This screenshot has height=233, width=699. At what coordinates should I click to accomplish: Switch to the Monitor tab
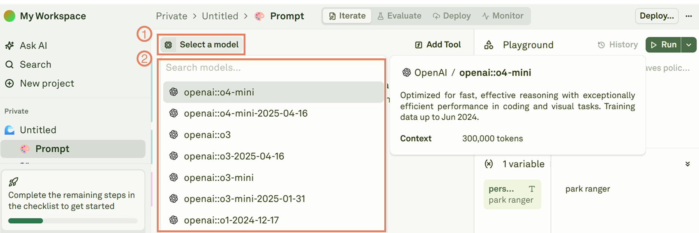[503, 16]
